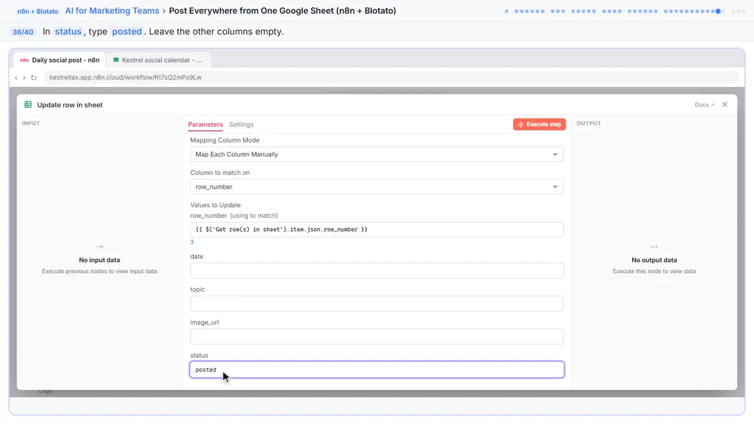Click the 36/40 step counter badge
Viewport: 754px width, 424px height.
23,32
